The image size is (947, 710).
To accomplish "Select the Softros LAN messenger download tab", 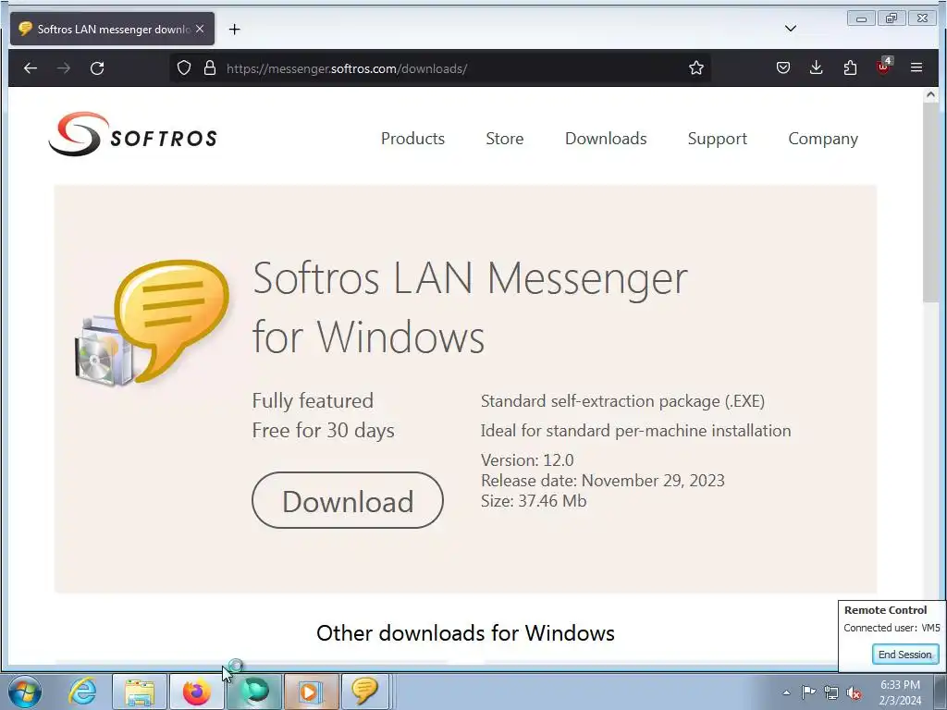I will tap(112, 29).
